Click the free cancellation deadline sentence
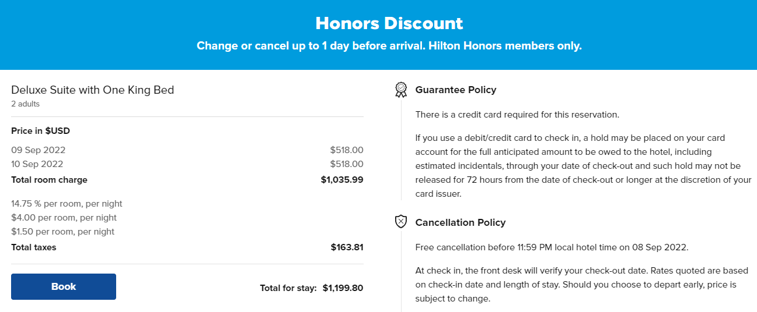Image resolution: width=757 pixels, height=312 pixels. click(552, 247)
